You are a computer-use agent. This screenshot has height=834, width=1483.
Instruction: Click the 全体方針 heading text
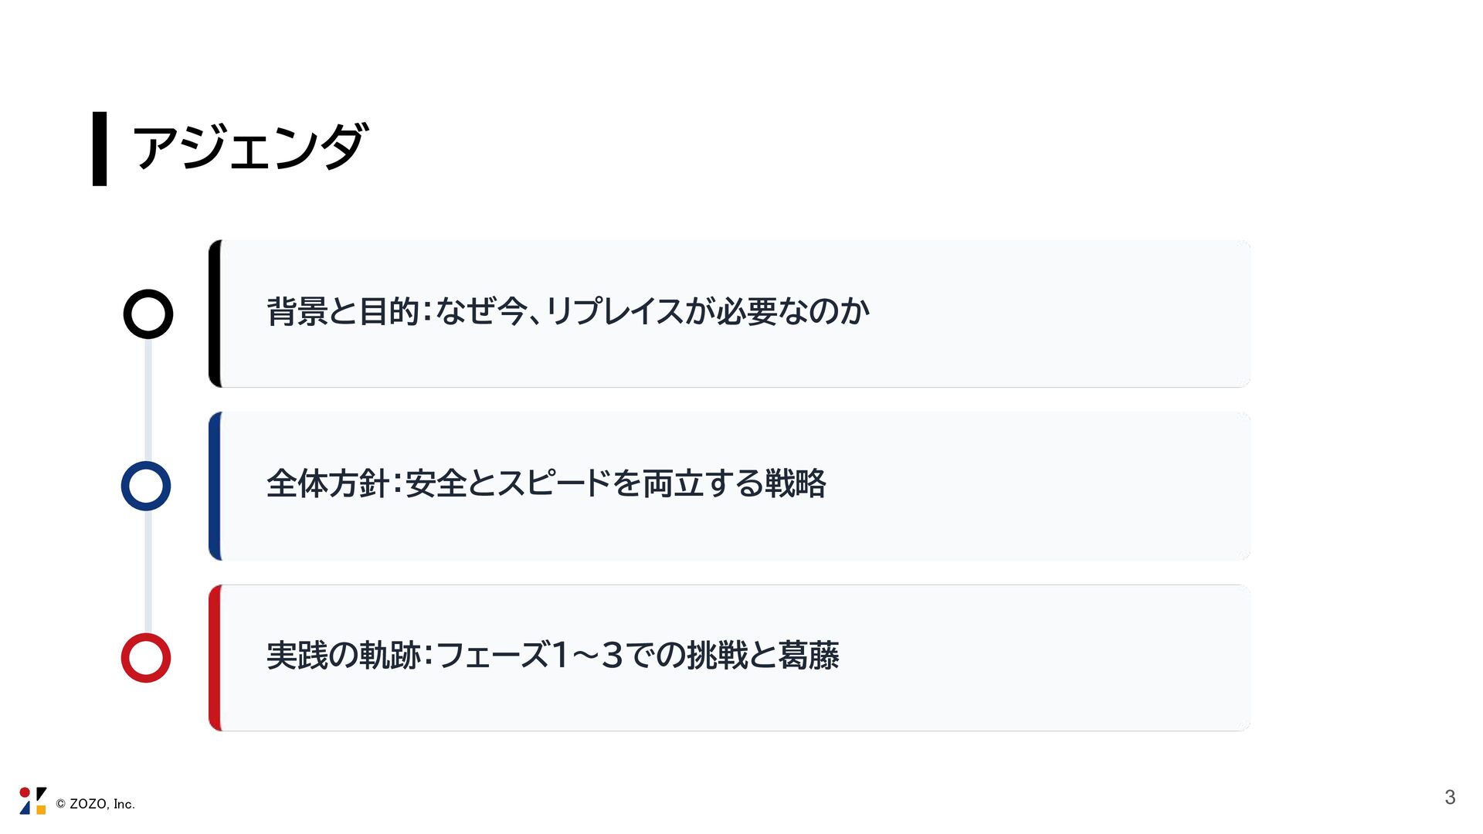coord(327,484)
